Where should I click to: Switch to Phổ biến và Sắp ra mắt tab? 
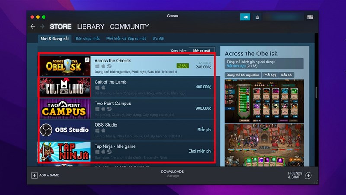(126, 39)
